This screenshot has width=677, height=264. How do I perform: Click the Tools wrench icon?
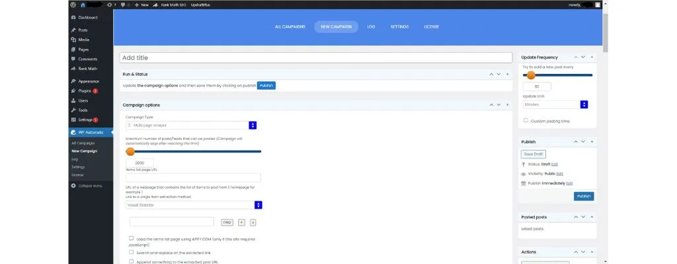click(x=73, y=110)
